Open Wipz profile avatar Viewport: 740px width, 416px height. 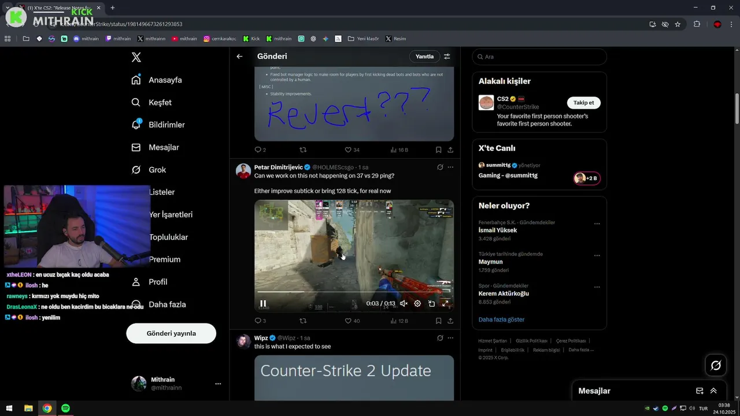[x=243, y=341]
